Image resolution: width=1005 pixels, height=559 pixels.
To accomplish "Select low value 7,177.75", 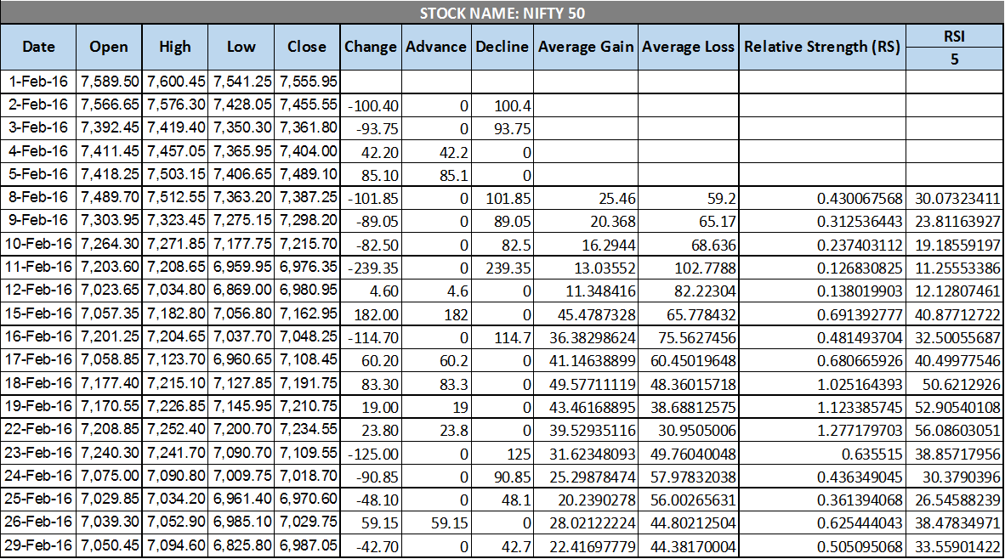I will (x=241, y=245).
